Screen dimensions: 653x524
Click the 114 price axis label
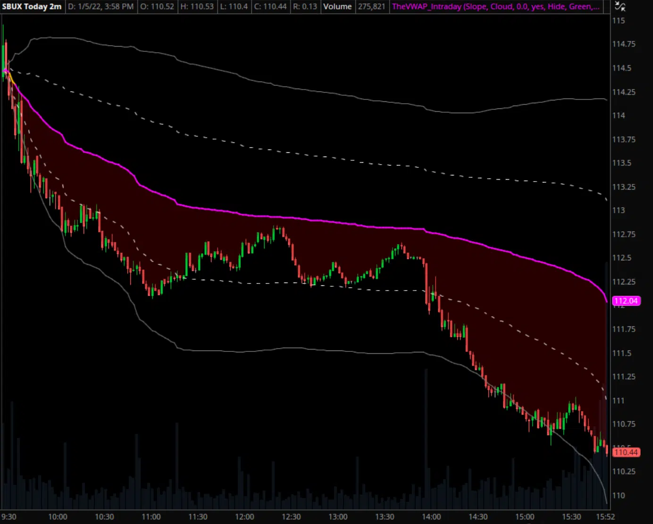[x=619, y=116]
